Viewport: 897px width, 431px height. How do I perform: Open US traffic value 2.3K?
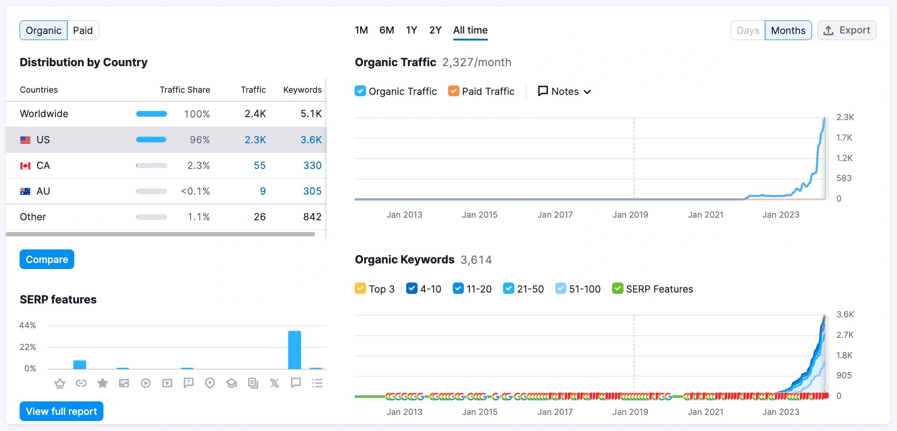click(255, 140)
